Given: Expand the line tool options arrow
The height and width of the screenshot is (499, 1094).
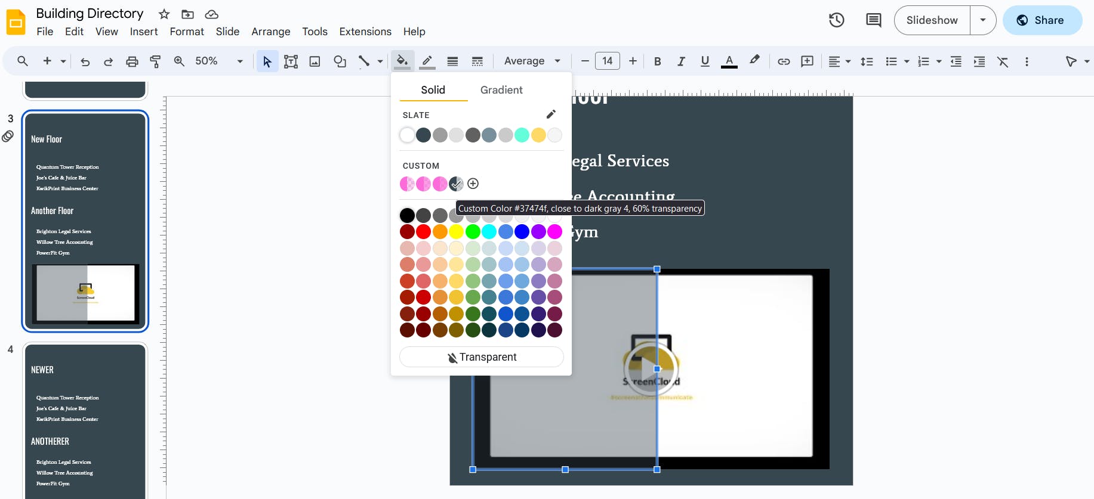Looking at the screenshot, I should coord(380,61).
